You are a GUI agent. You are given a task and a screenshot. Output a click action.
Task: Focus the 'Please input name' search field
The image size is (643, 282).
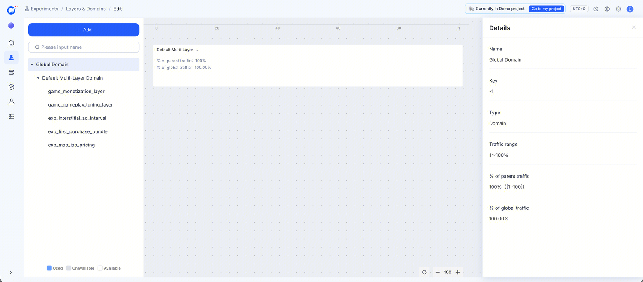point(84,47)
